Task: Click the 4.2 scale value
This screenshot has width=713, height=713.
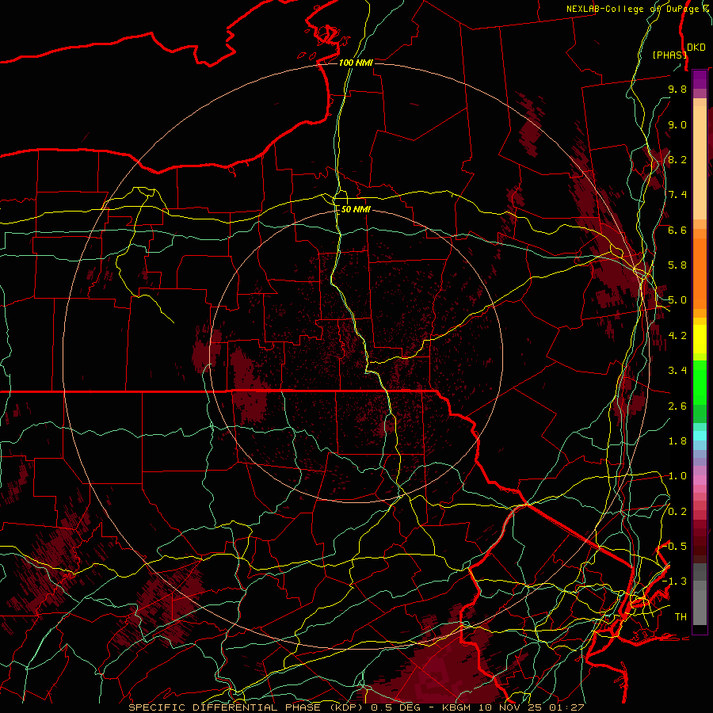Action: coord(677,336)
